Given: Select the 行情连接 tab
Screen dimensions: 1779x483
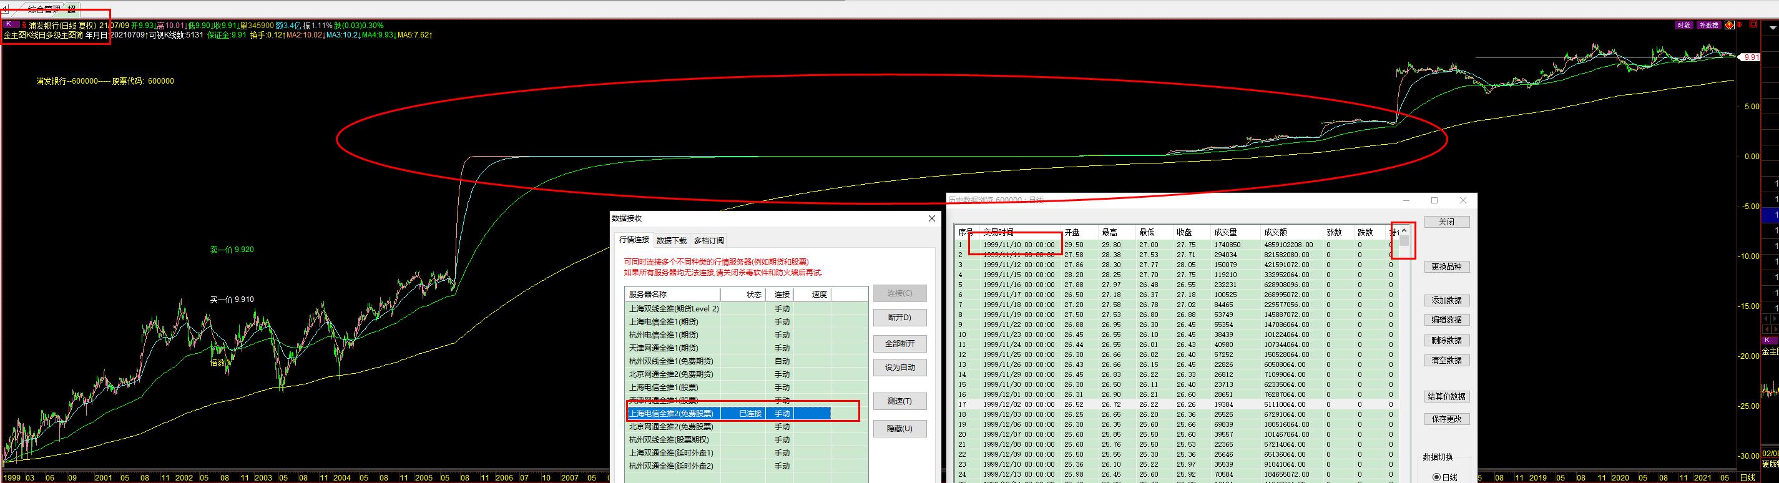Looking at the screenshot, I should point(634,240).
